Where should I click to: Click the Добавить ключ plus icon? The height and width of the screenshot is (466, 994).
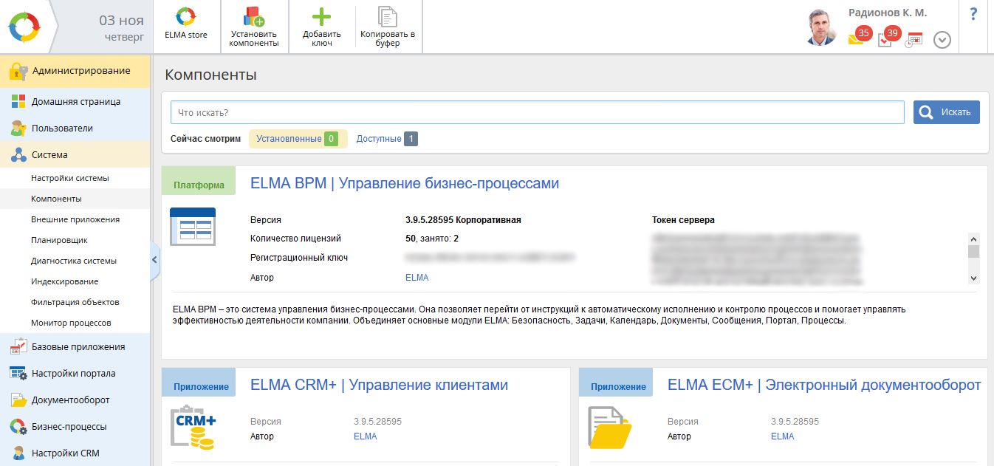(x=322, y=17)
